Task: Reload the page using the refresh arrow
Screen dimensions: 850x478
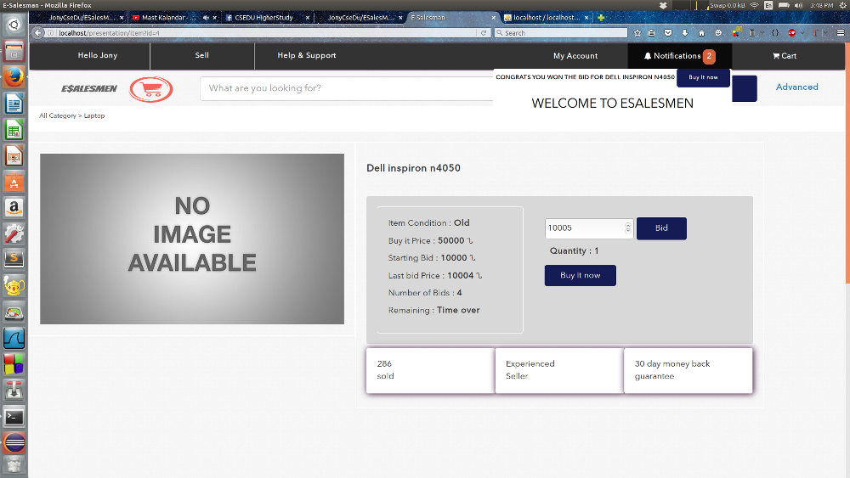Action: click(x=484, y=33)
